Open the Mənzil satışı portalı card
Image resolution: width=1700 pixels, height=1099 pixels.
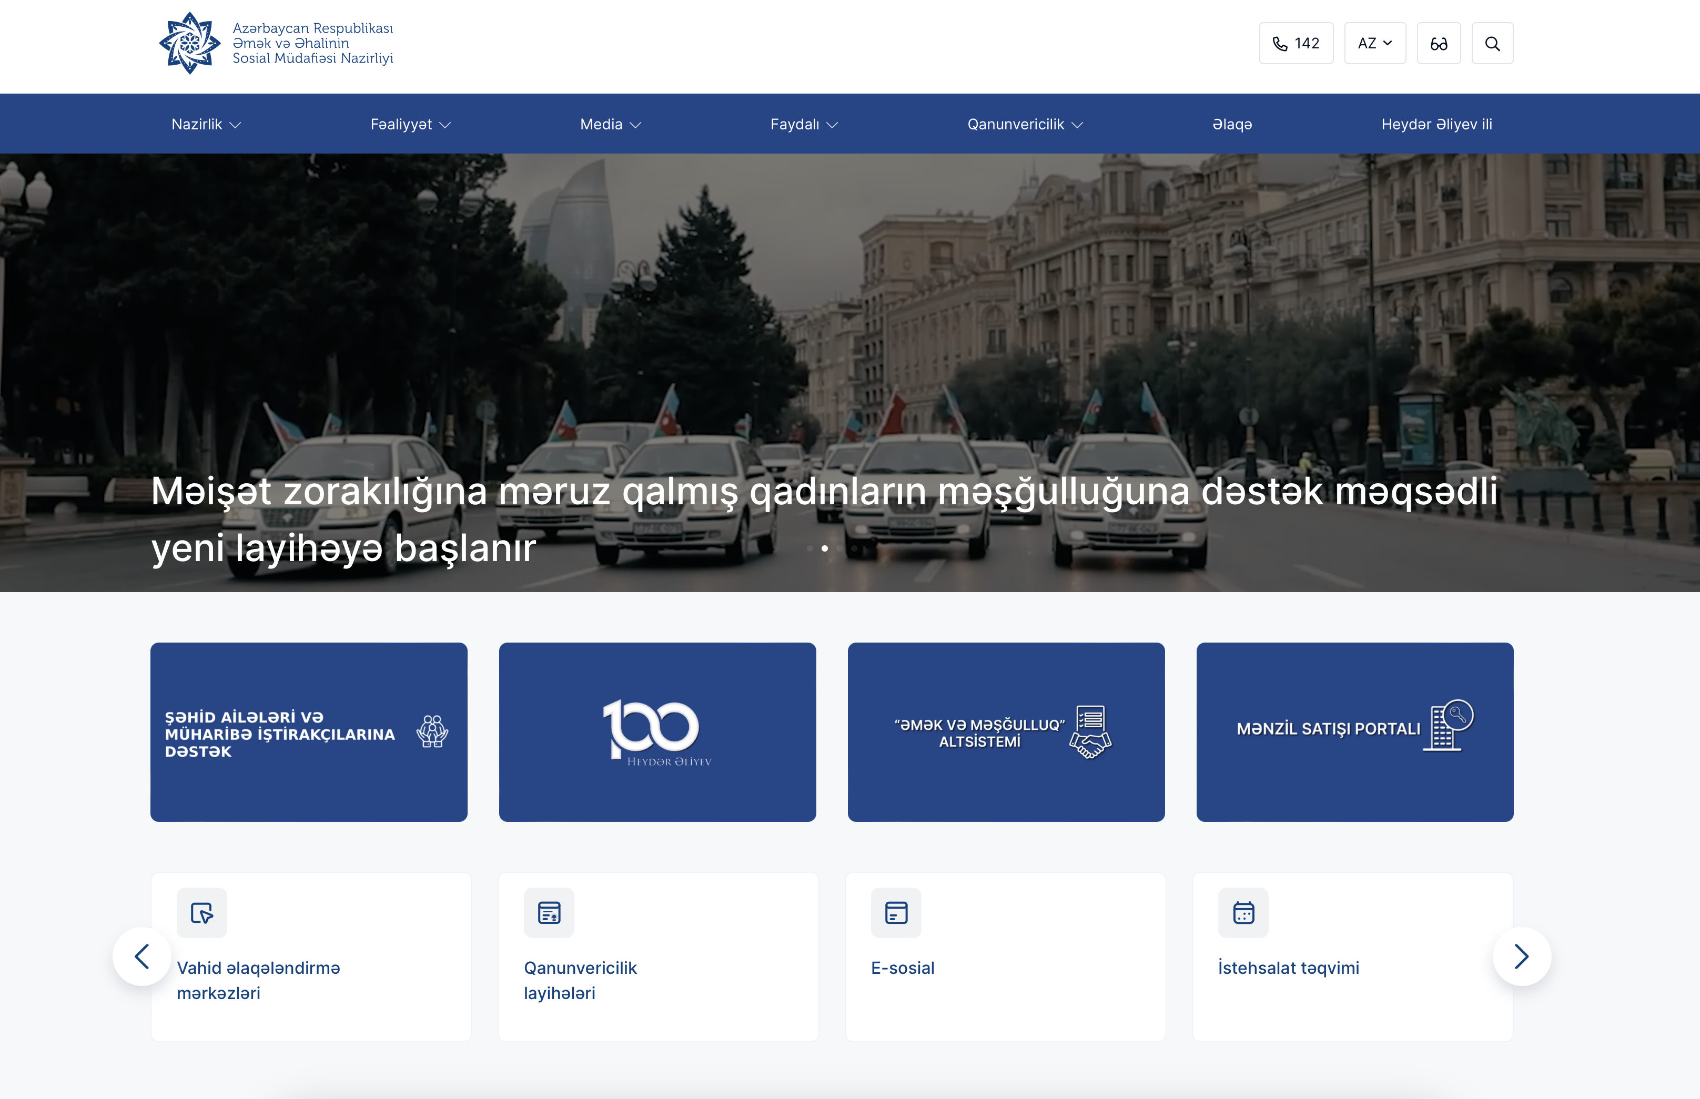coord(1354,732)
